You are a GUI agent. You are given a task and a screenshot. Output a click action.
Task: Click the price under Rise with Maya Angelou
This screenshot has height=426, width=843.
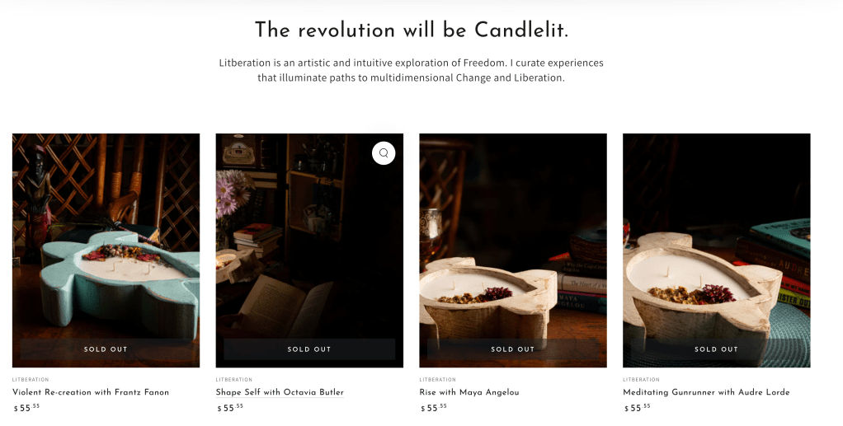point(432,408)
